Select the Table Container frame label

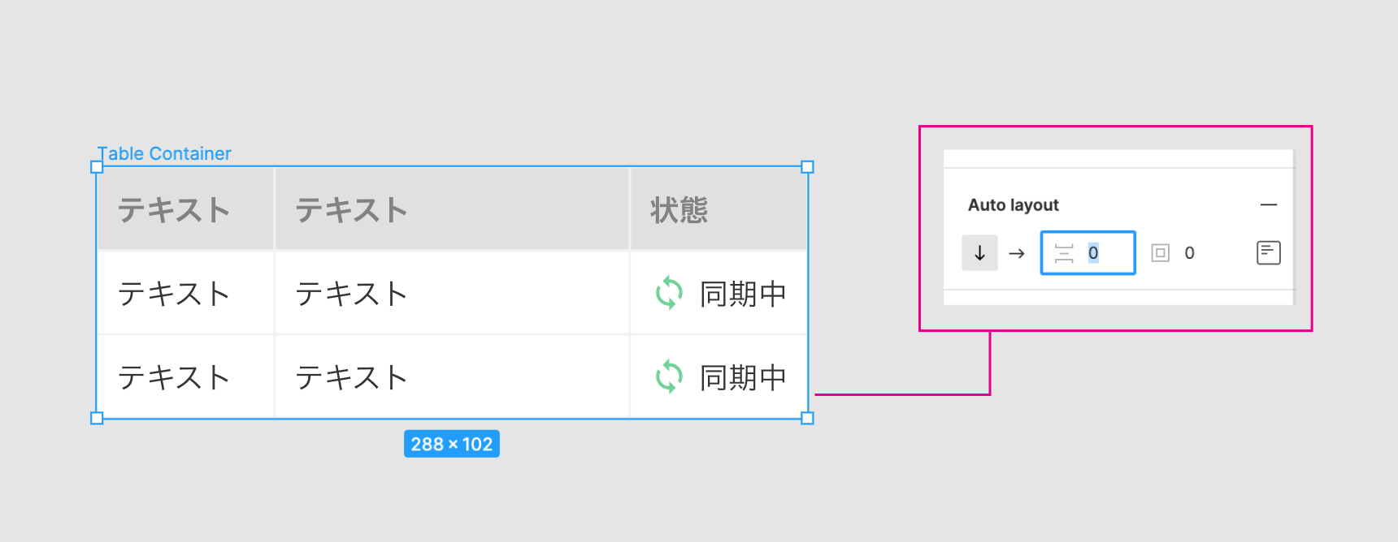tap(164, 153)
